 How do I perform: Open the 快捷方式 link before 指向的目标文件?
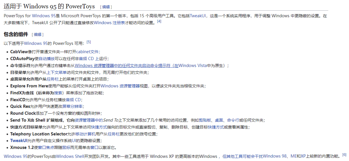click(x=98, y=127)
